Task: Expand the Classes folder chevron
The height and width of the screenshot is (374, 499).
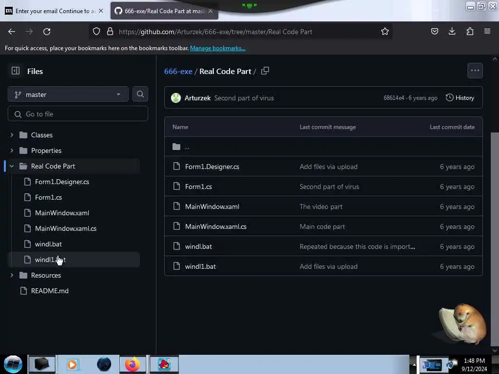Action: pos(12,135)
